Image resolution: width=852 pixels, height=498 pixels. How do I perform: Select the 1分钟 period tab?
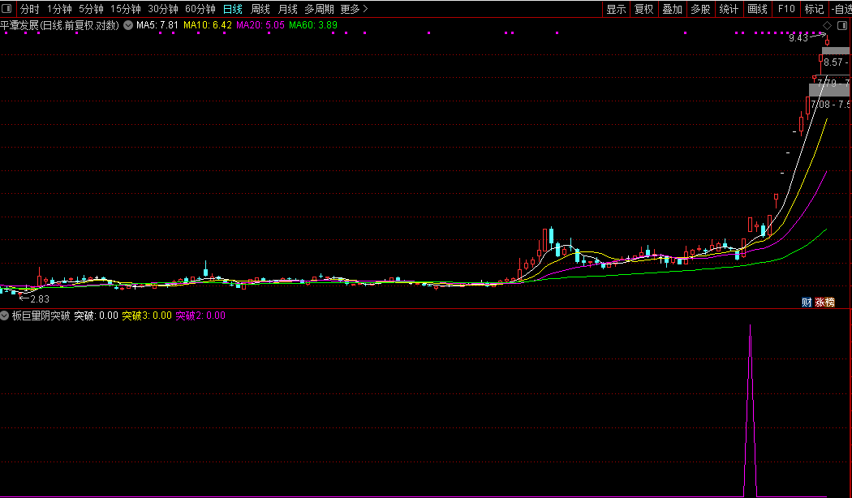pos(59,9)
